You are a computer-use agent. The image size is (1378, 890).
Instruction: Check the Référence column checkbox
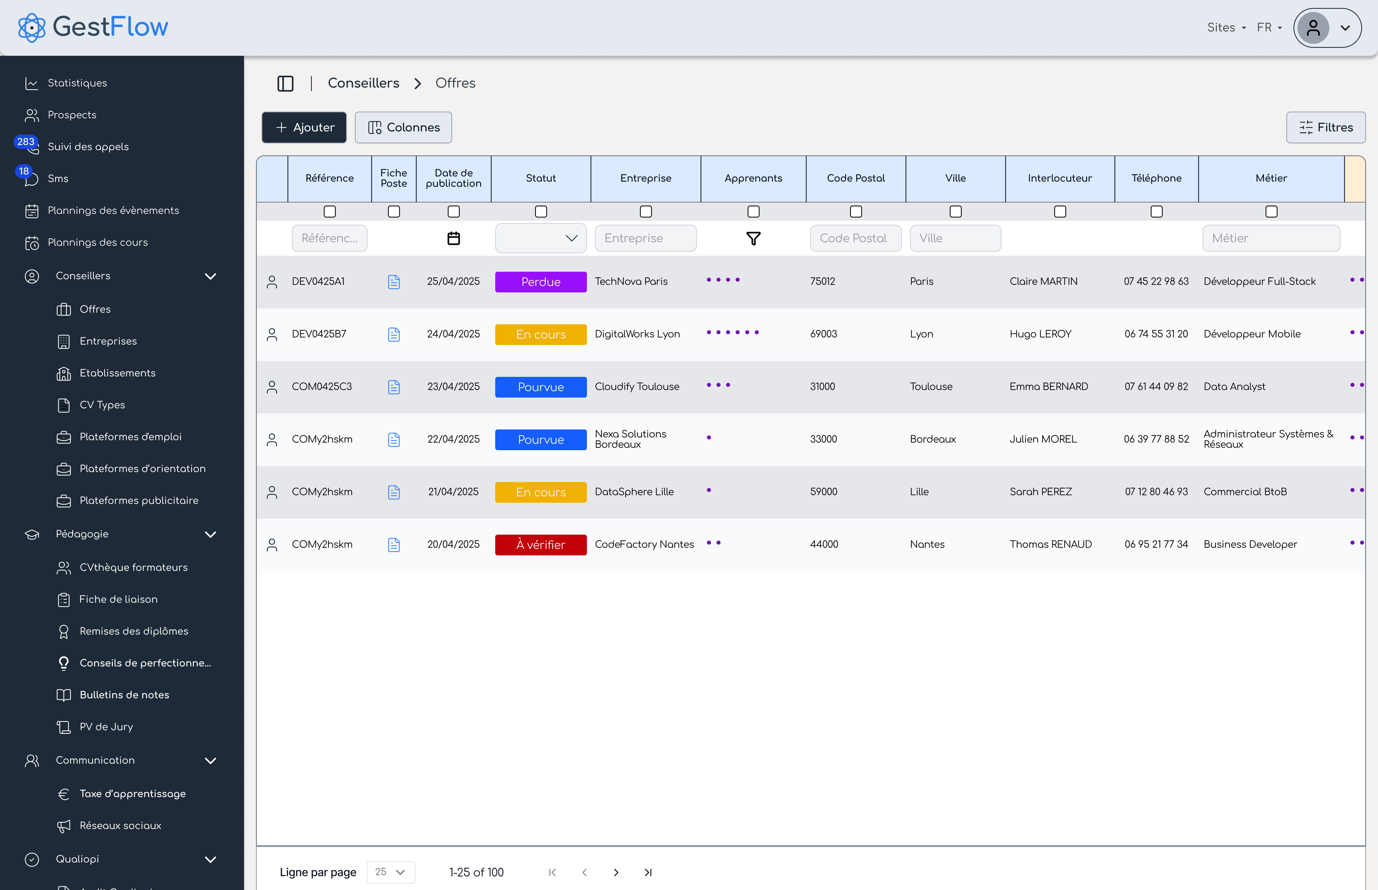pos(330,211)
